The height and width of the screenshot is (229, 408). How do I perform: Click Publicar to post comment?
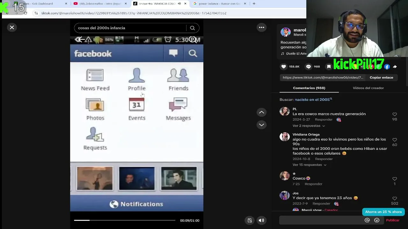(x=393, y=220)
